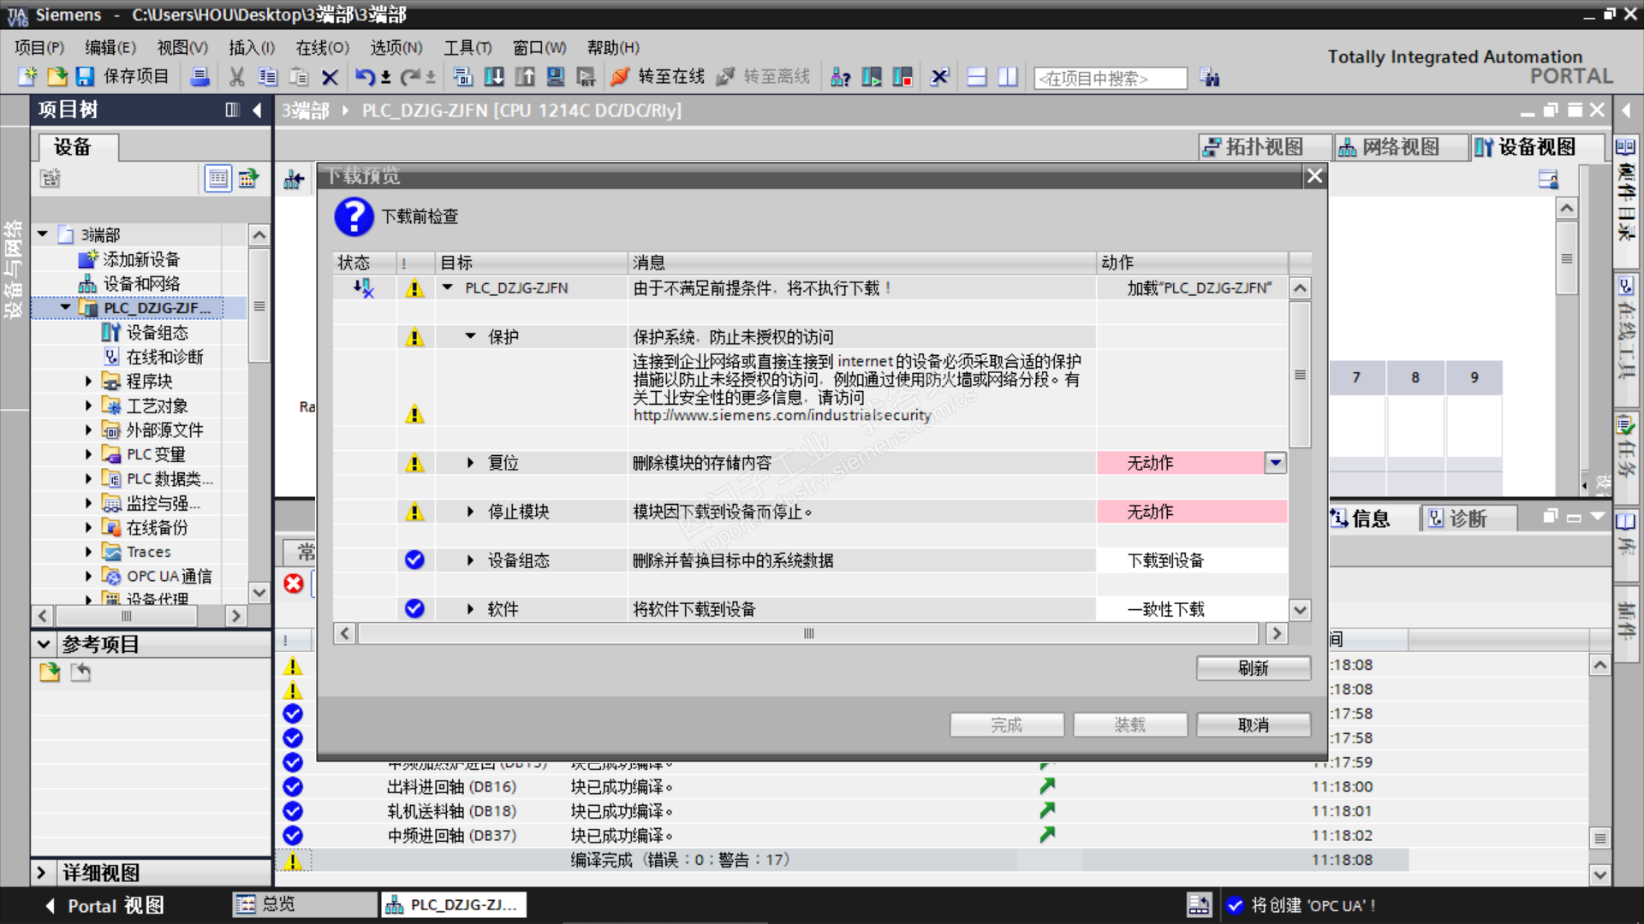Collapse the 项目树 panel with arrow

(257, 110)
